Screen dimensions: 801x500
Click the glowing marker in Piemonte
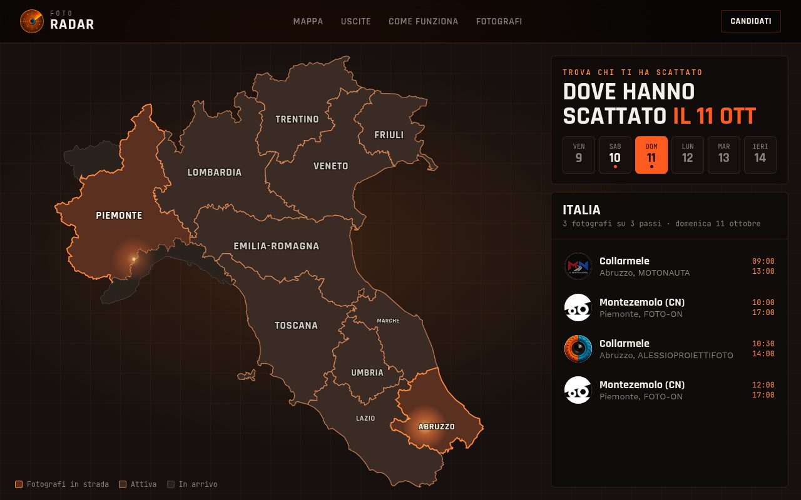click(134, 259)
